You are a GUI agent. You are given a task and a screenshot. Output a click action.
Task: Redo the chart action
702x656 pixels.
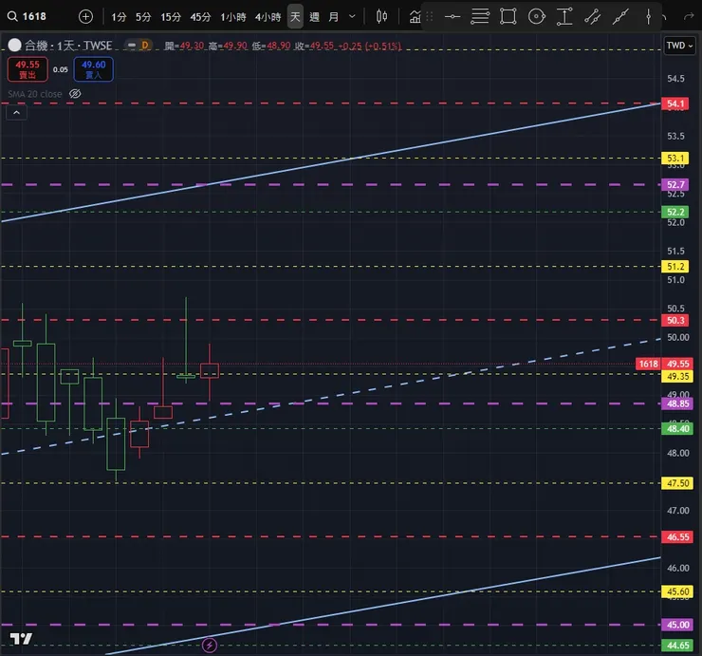pos(689,17)
